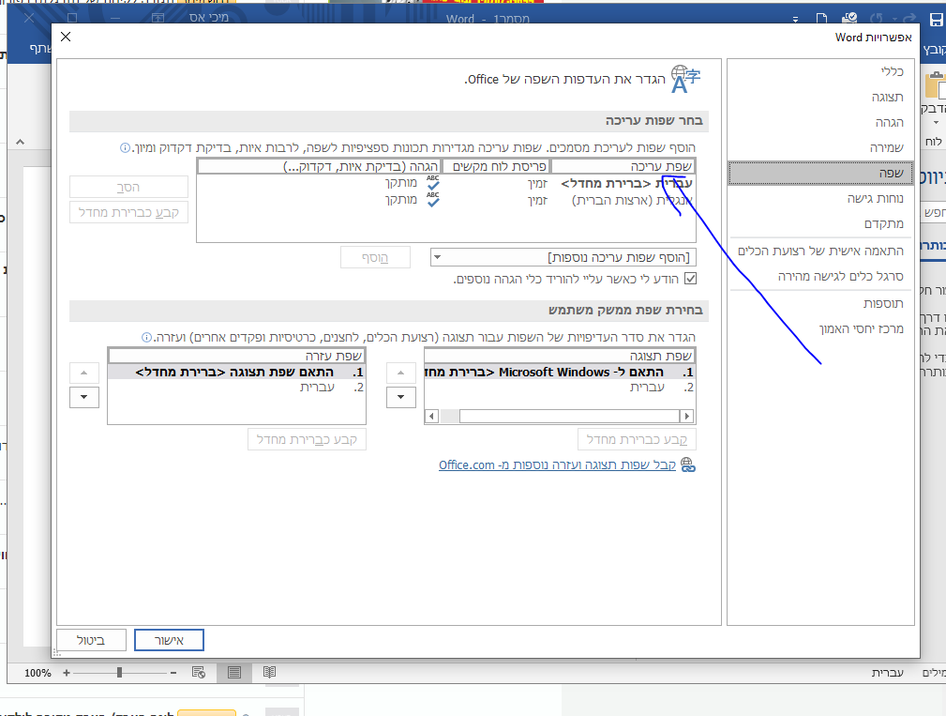946x716 pixels.
Task: Click right arrow of display language scrollbar
Action: tap(686, 416)
